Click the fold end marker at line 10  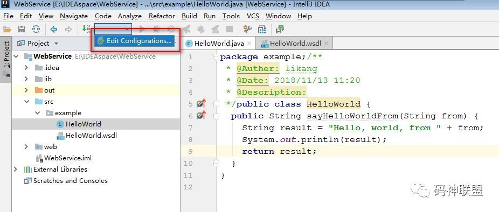tap(217, 164)
